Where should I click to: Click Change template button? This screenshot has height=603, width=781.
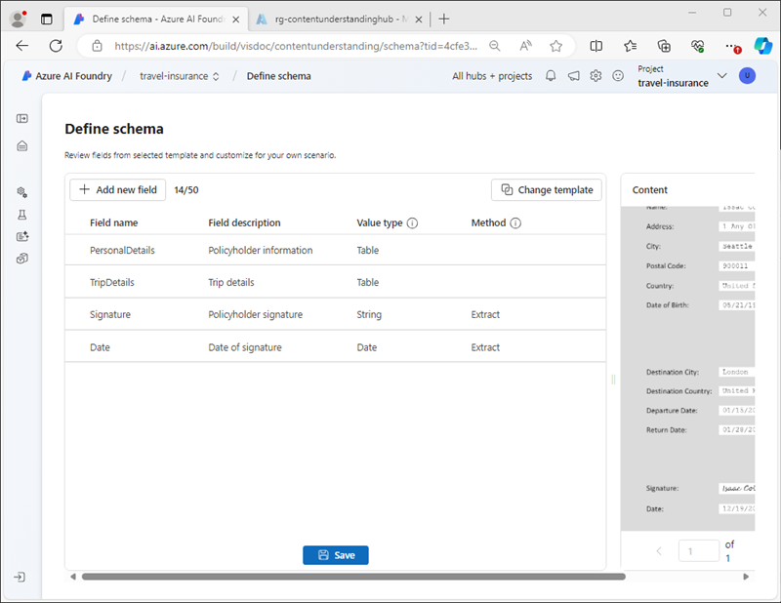[x=547, y=189]
